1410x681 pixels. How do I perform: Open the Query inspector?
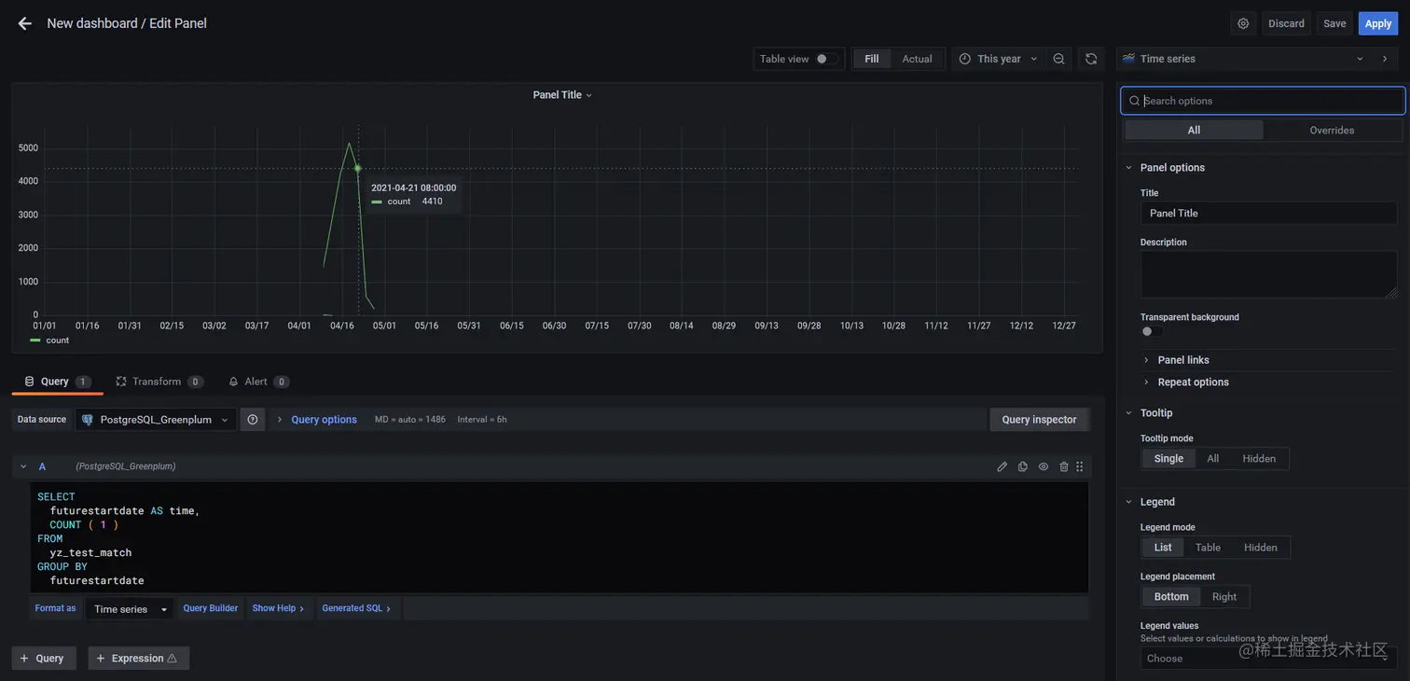[1039, 420]
